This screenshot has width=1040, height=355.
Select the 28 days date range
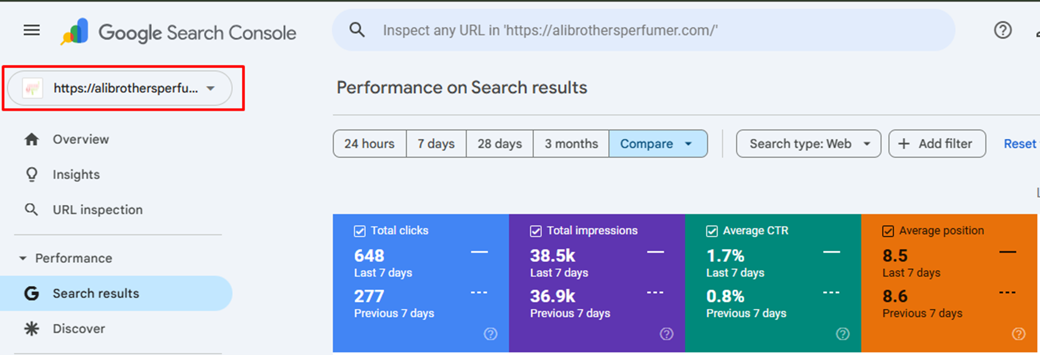click(x=499, y=144)
